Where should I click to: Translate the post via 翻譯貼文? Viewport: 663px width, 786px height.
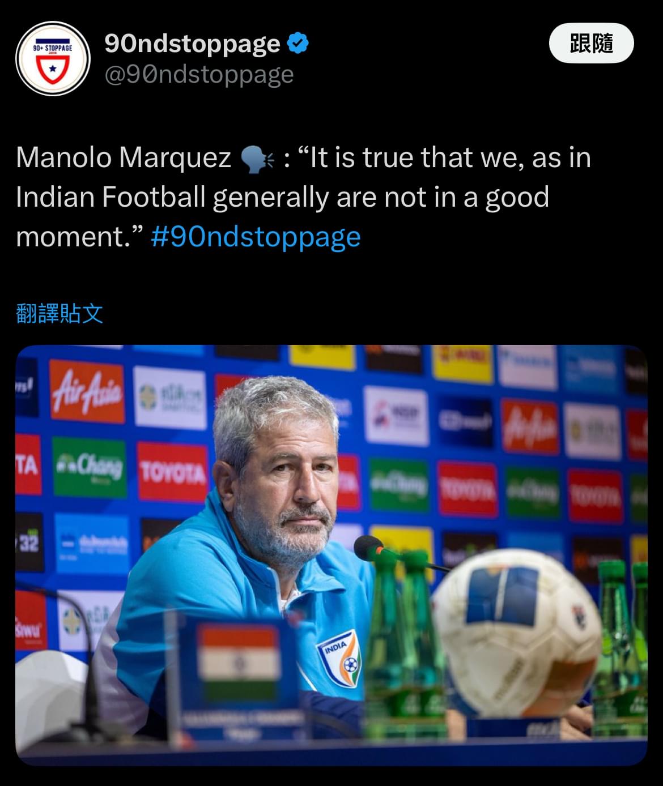59,313
